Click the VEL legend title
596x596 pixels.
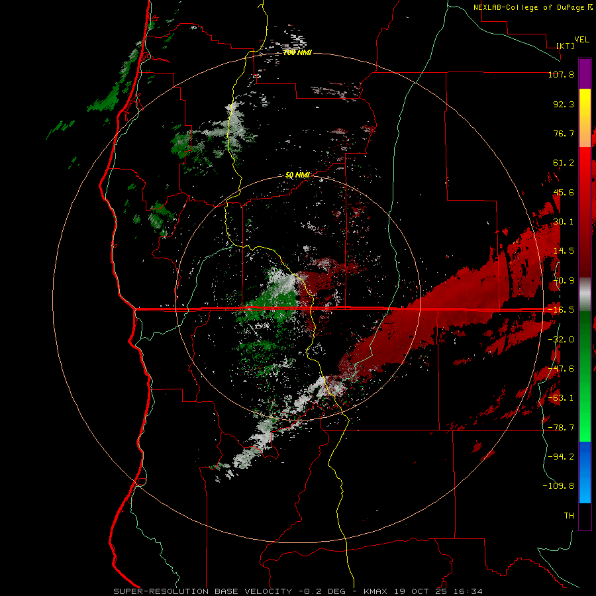point(581,39)
